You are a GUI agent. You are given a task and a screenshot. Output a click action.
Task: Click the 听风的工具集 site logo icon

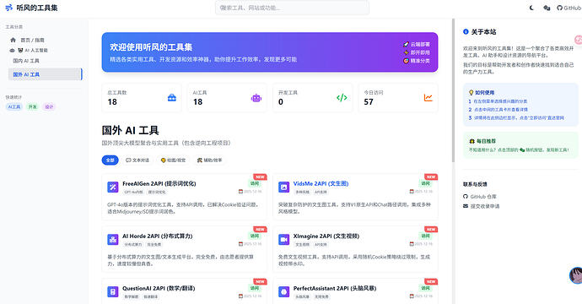(9, 8)
